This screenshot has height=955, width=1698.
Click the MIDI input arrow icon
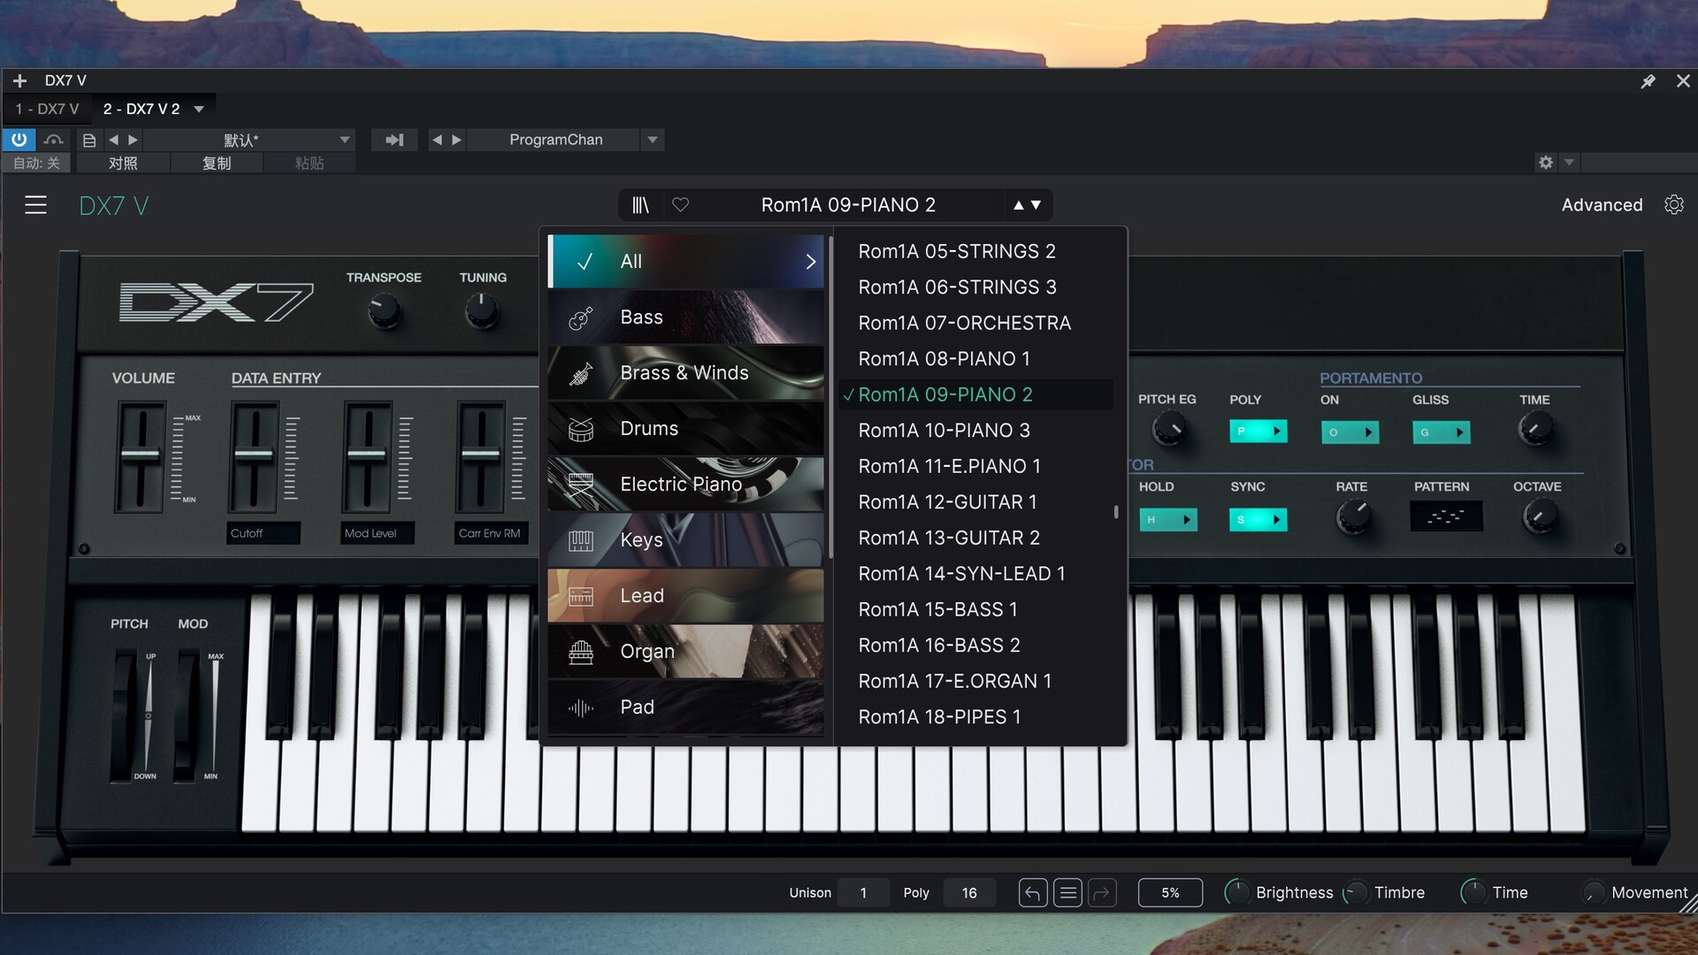click(394, 140)
